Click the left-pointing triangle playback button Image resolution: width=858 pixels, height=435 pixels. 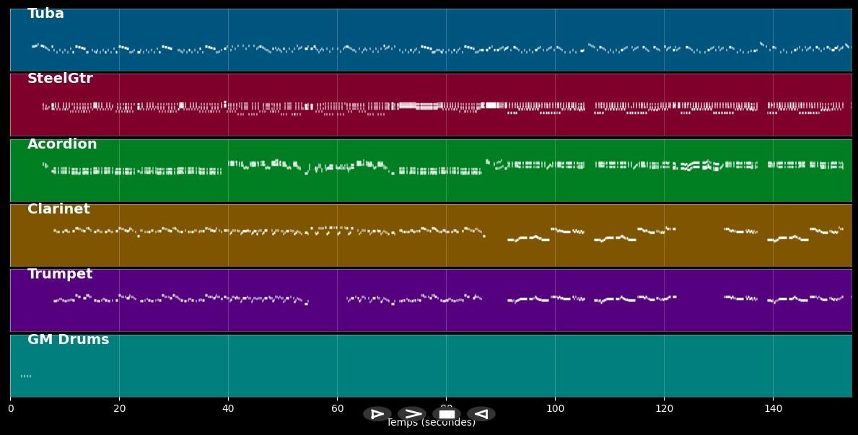coord(481,414)
